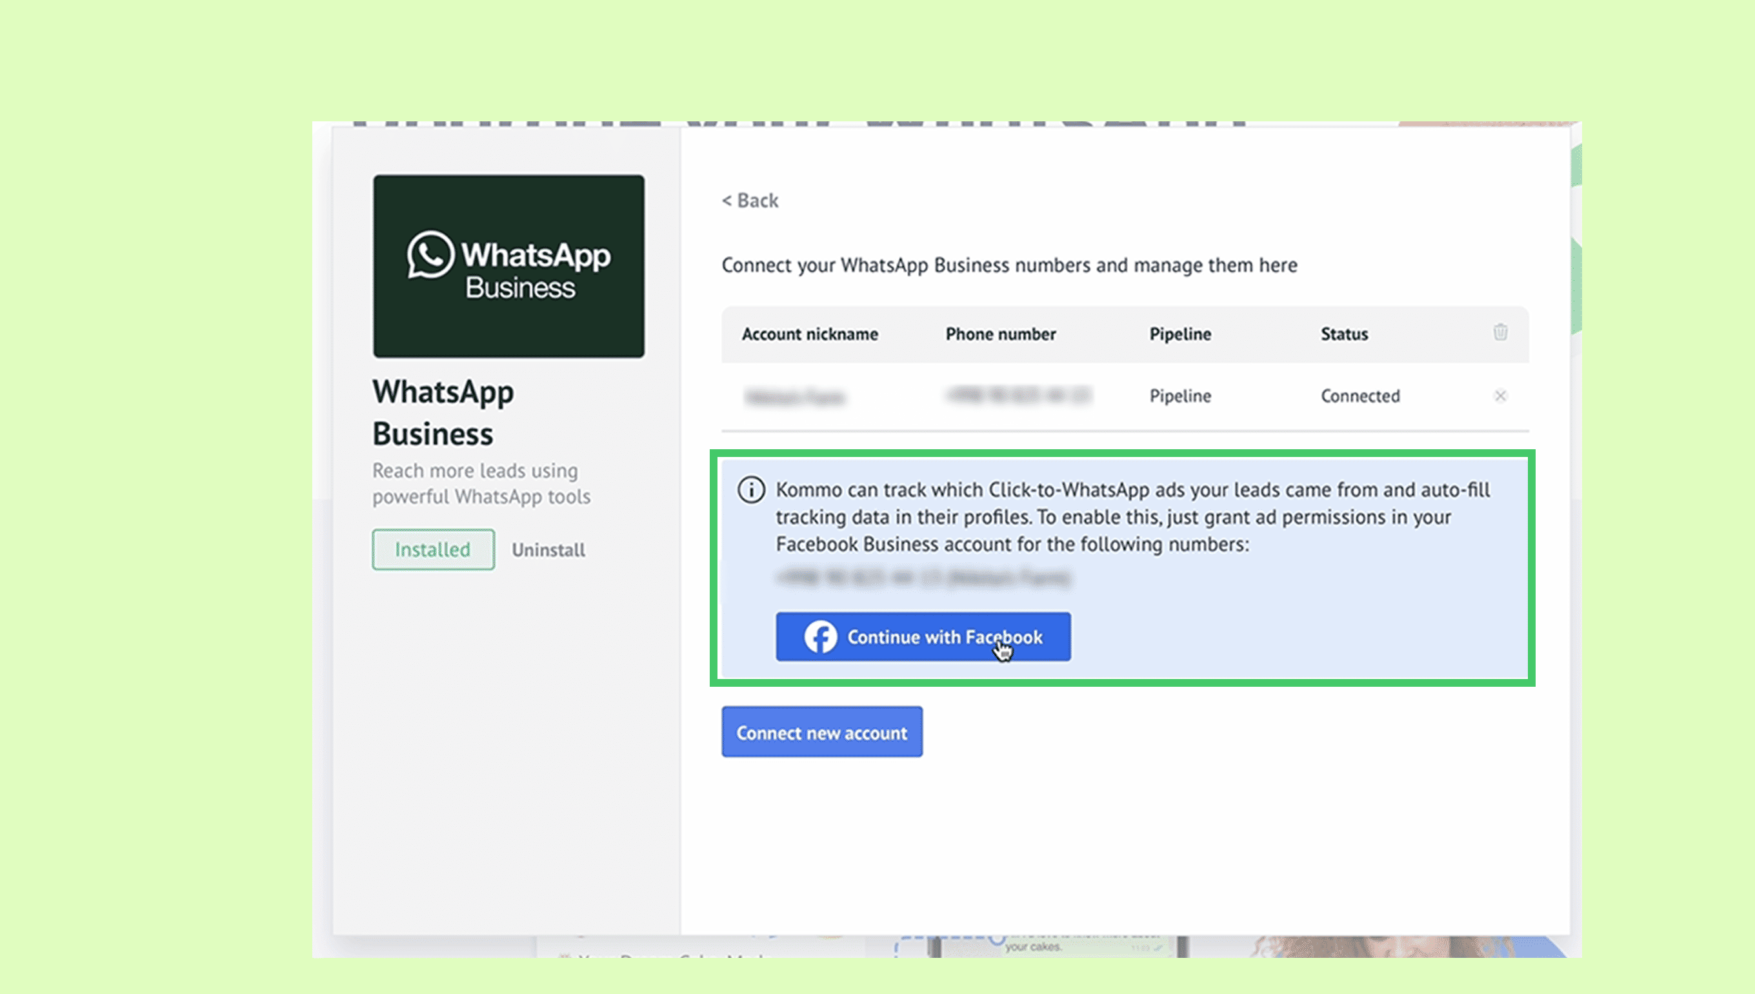Click the Installed status button
Viewport: 1755px width, 994px height.
(x=434, y=549)
